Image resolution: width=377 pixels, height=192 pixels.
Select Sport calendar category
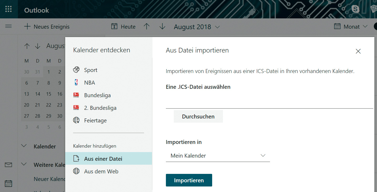click(91, 70)
